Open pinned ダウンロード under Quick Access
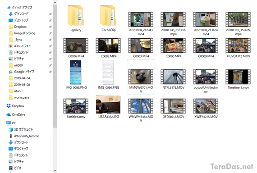This screenshot has height=173, width=257. [18, 14]
